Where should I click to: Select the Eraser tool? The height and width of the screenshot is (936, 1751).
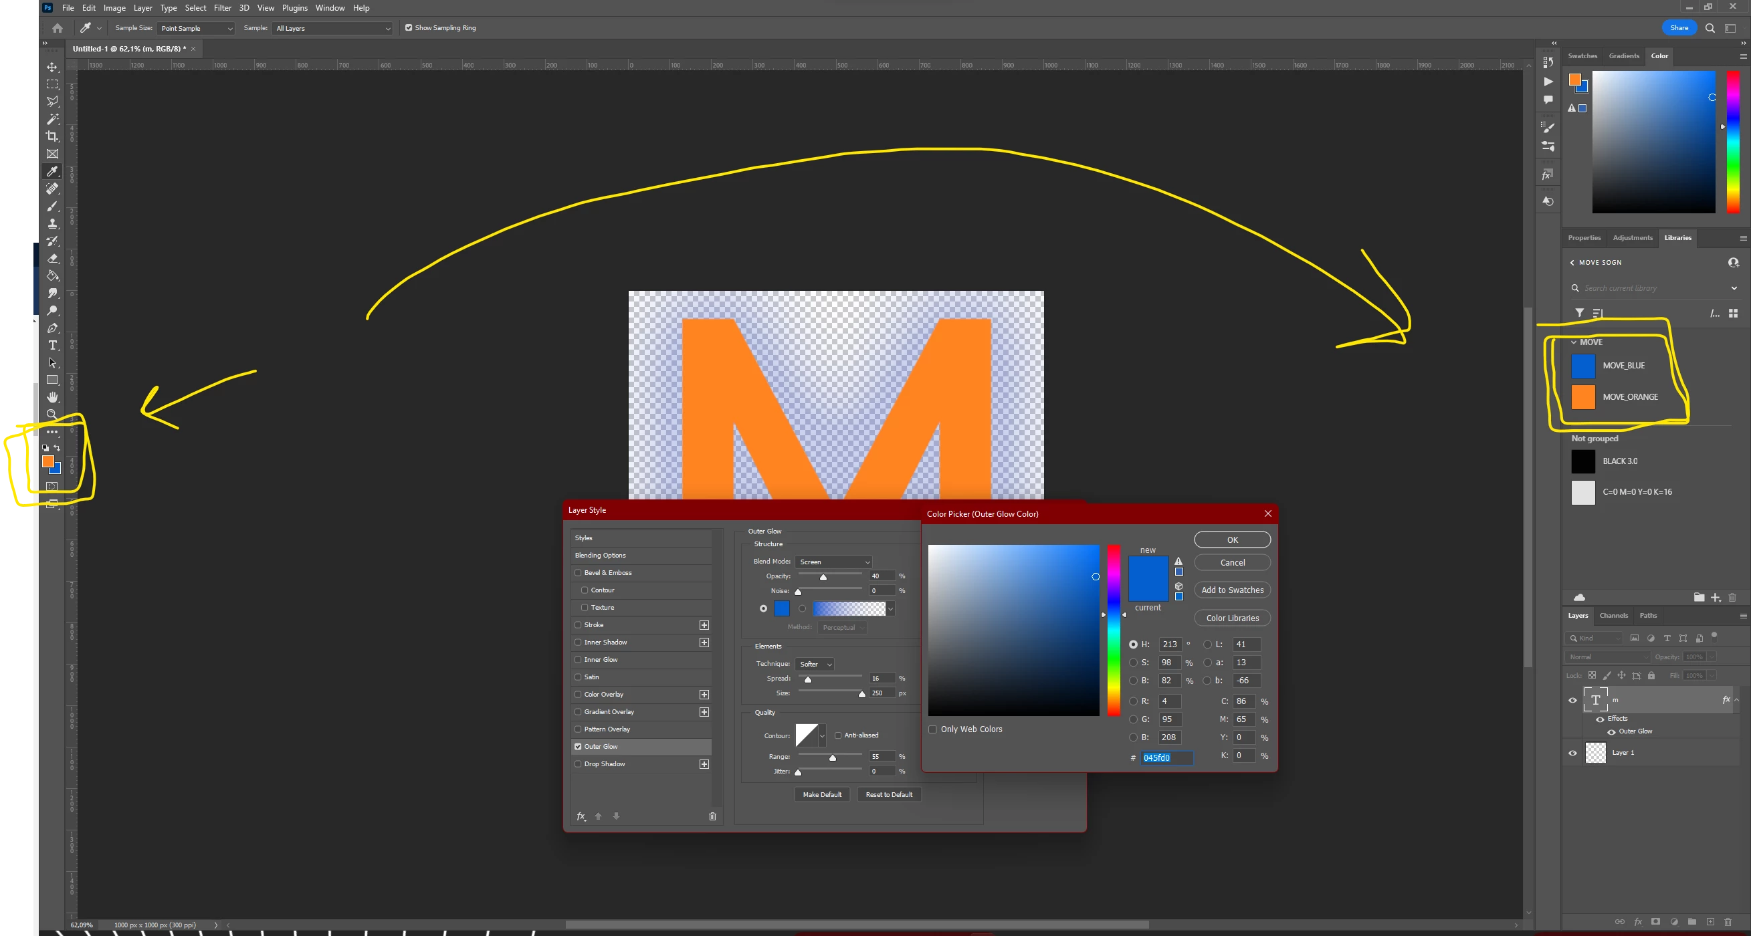click(52, 258)
